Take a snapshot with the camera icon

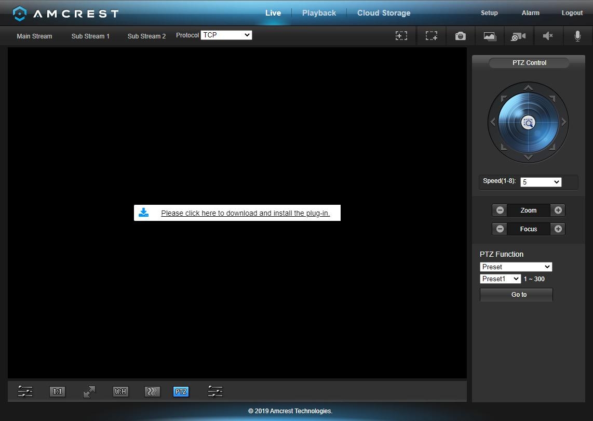pos(460,36)
